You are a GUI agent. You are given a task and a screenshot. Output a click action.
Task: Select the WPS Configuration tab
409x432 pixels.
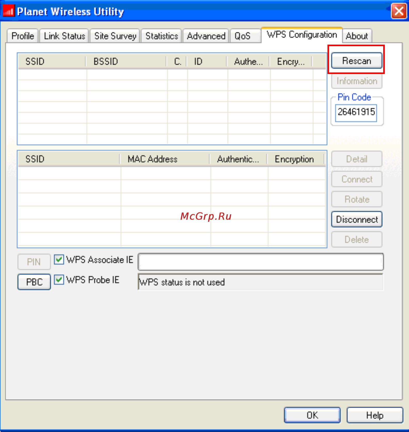click(x=302, y=35)
